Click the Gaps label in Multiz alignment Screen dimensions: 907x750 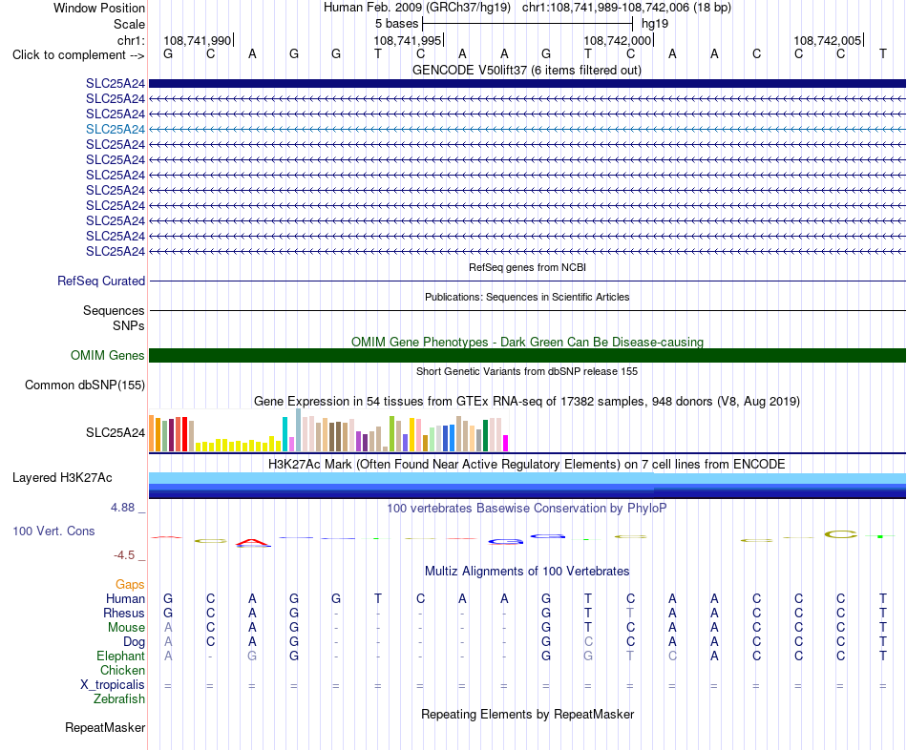click(x=130, y=585)
